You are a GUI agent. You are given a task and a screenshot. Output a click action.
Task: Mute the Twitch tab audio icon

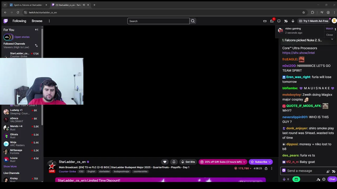pyautogui.click(x=84, y=5)
